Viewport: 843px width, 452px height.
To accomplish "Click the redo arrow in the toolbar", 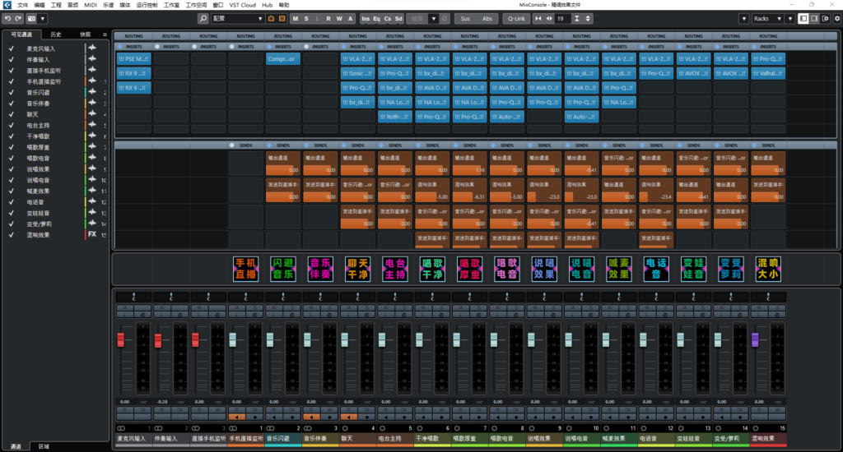I will tap(18, 18).
